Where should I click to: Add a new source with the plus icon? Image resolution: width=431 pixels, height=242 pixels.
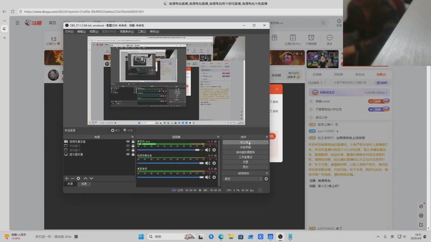66,179
